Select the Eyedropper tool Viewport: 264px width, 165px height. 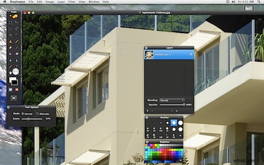(x=11, y=66)
